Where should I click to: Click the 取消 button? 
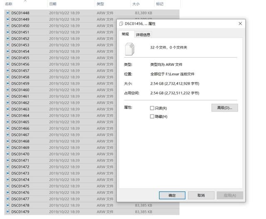tap(201, 195)
